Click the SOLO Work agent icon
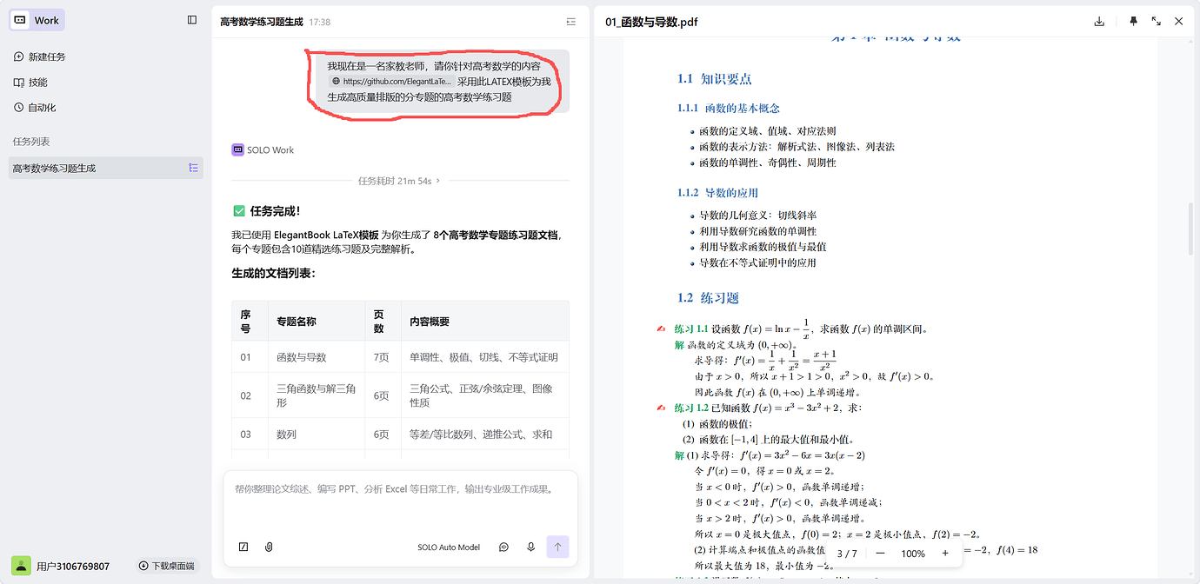 pyautogui.click(x=237, y=149)
